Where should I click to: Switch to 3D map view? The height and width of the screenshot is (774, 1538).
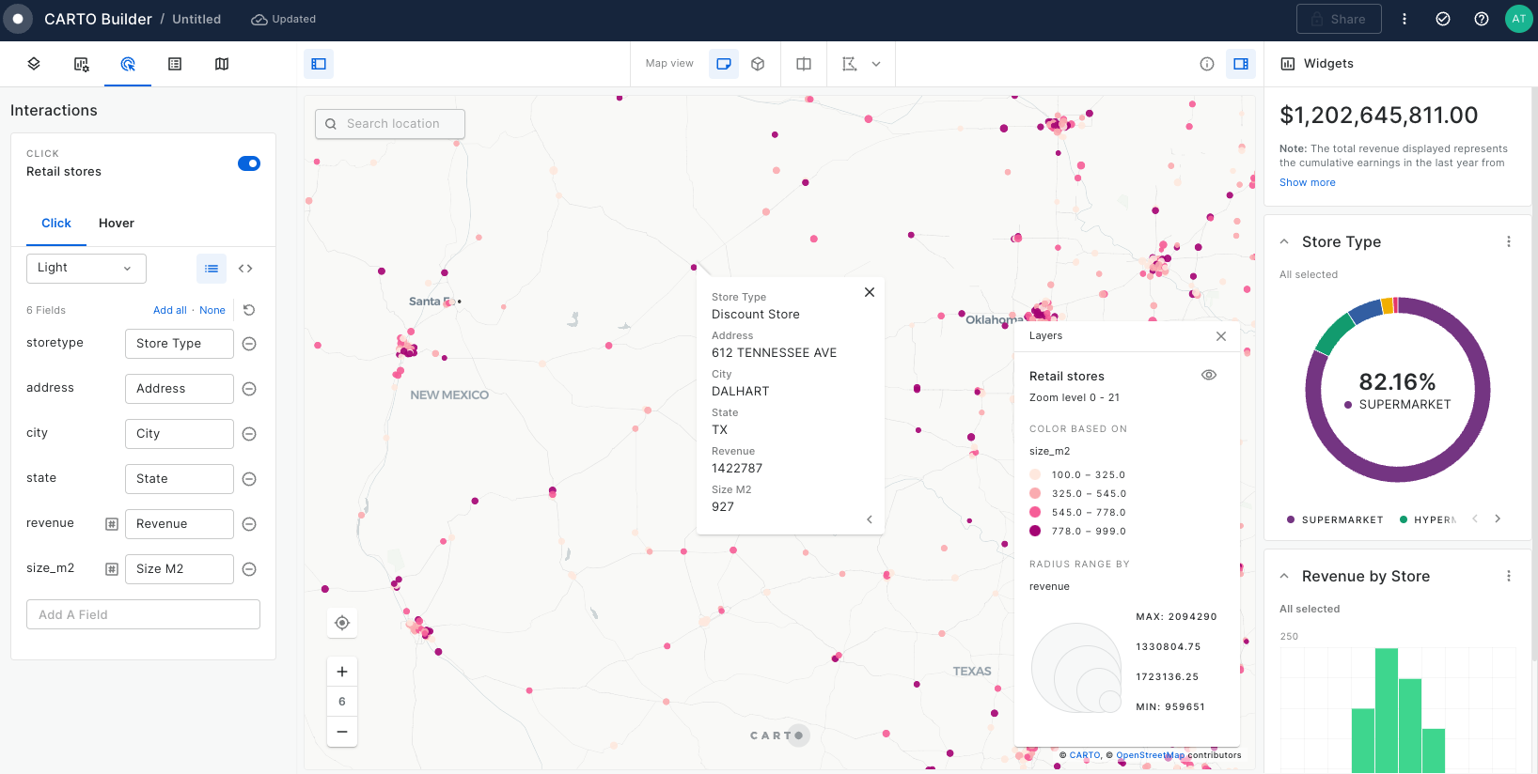(x=758, y=64)
